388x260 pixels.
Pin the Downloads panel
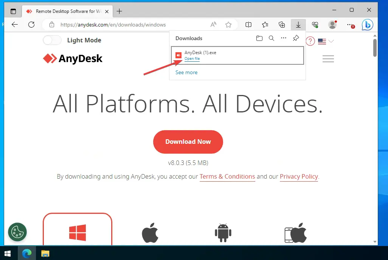pos(296,38)
